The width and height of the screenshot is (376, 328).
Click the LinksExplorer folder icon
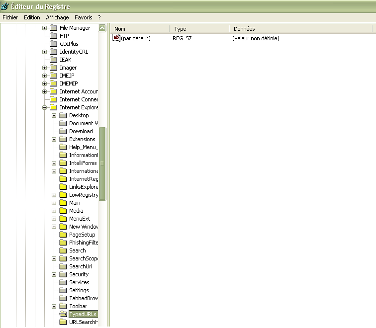click(63, 187)
